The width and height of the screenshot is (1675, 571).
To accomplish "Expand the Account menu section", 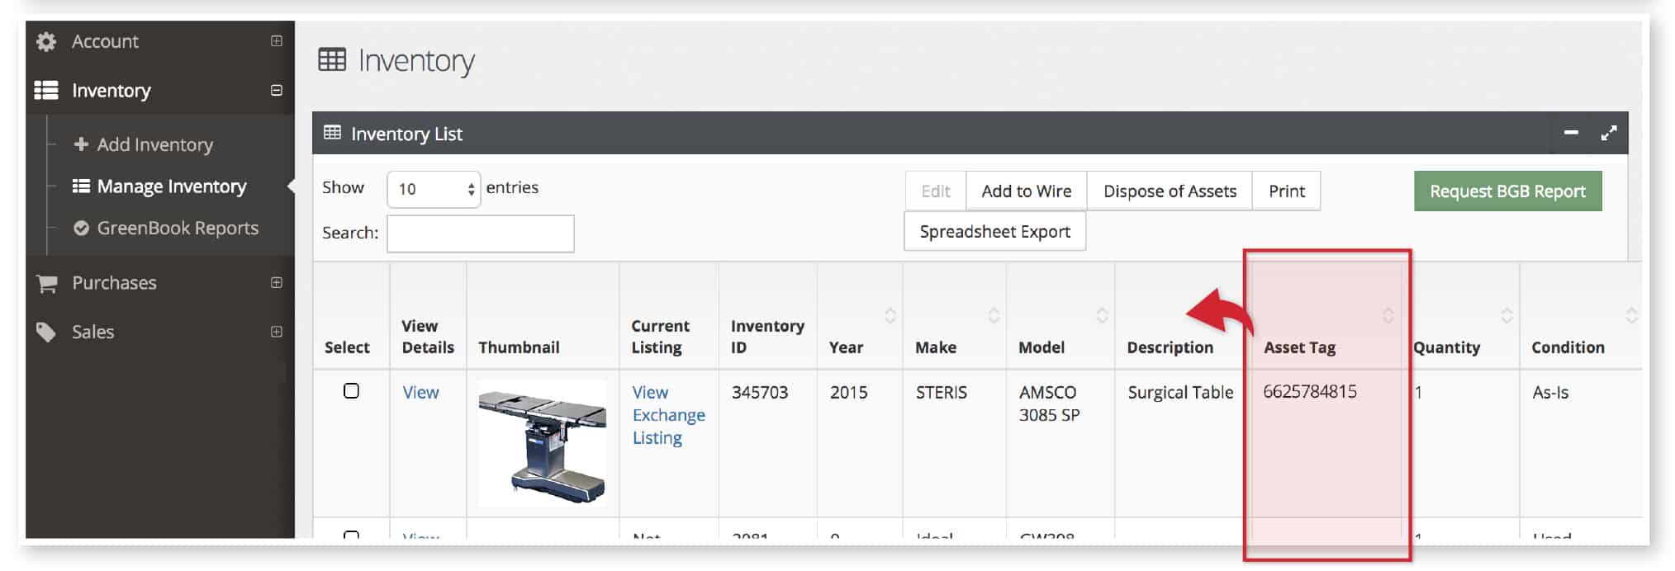I will pos(277,40).
